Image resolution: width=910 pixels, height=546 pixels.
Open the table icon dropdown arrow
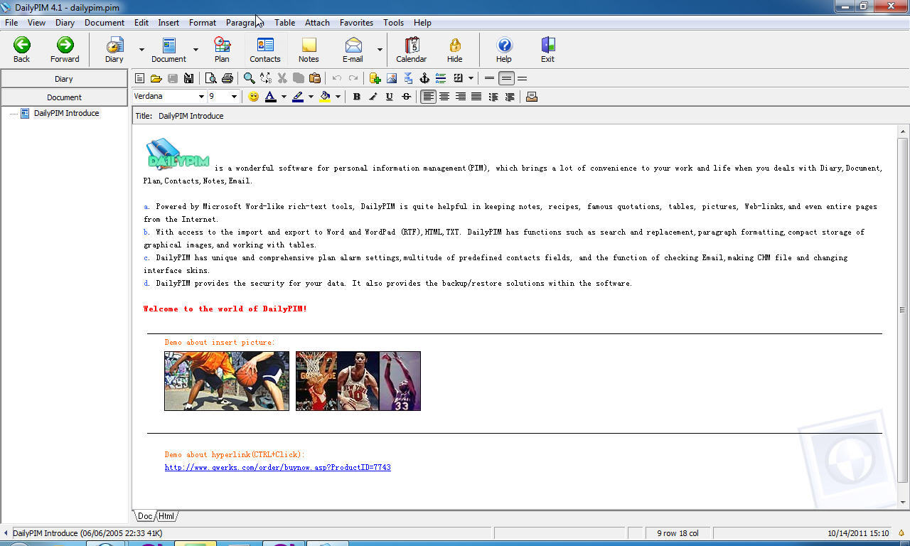[471, 78]
